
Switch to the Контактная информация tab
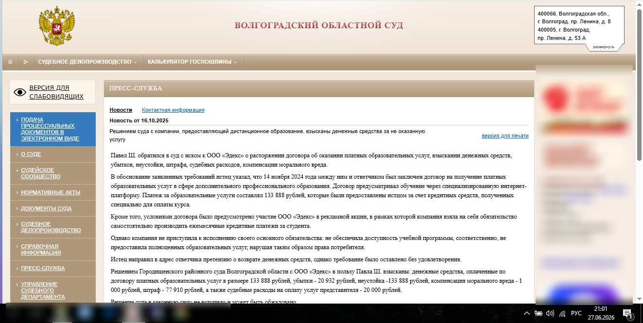point(173,110)
